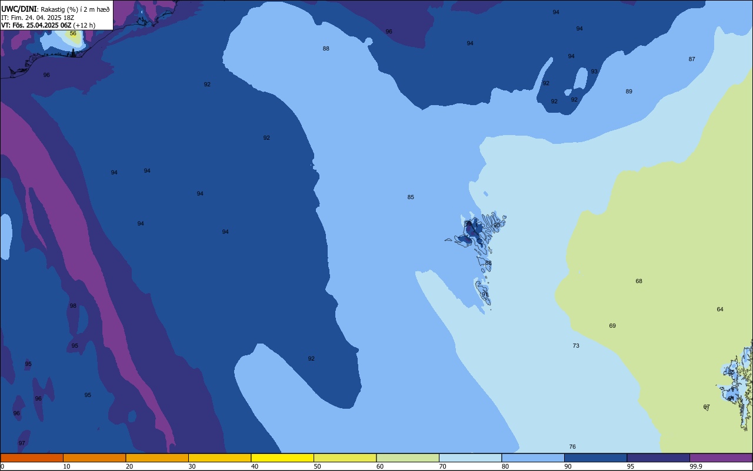Click the 20–30 legend color block
The height and width of the screenshot is (471, 753).
point(157,457)
